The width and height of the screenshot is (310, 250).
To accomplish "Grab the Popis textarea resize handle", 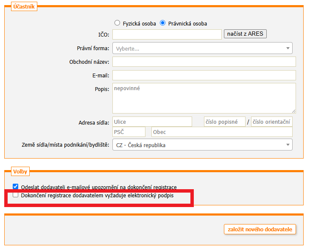I will (293, 111).
